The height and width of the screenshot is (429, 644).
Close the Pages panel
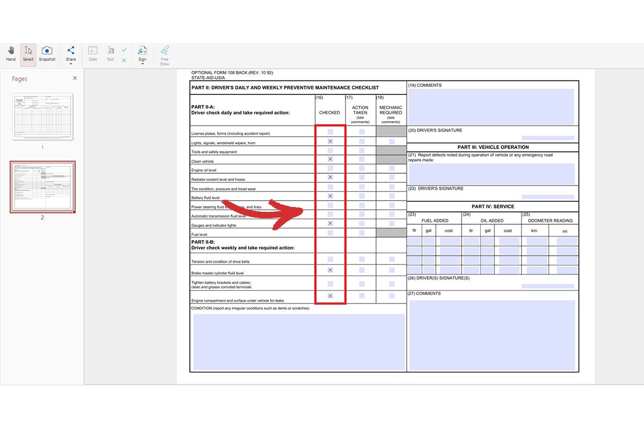pyautogui.click(x=75, y=78)
